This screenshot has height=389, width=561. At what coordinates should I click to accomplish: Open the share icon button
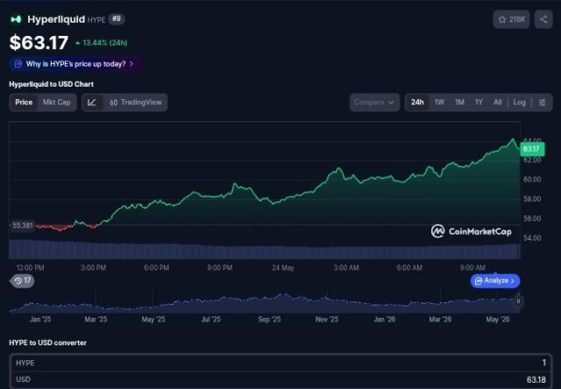[x=543, y=19]
